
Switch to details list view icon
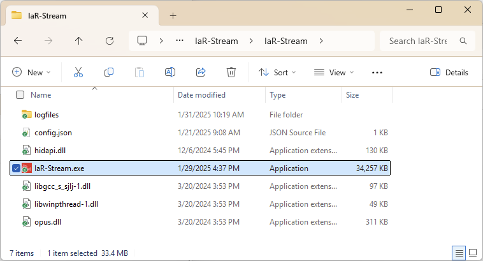point(459,253)
